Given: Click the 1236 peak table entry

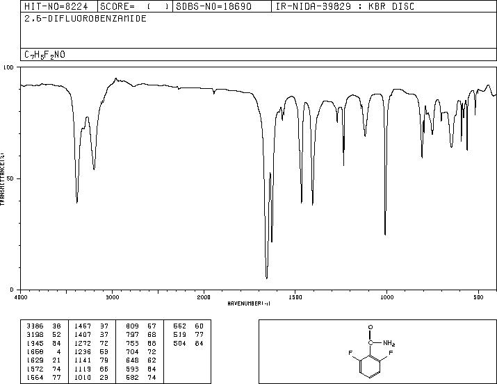Looking at the screenshot, I should click(x=91, y=351).
